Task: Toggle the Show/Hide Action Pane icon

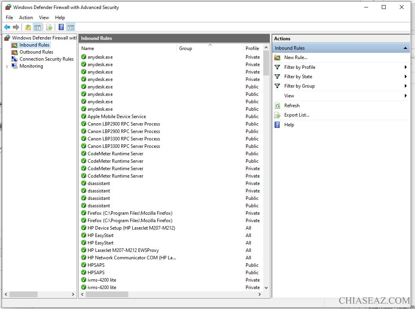Action: pos(71,27)
